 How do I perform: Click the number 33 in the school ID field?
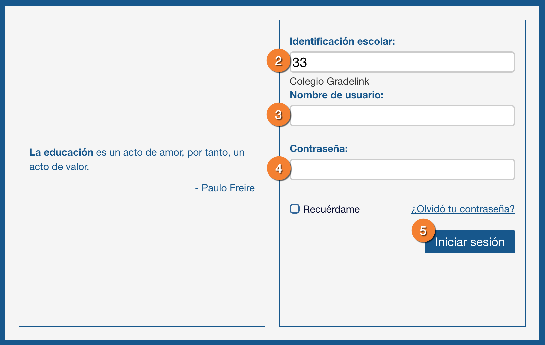[x=300, y=62]
